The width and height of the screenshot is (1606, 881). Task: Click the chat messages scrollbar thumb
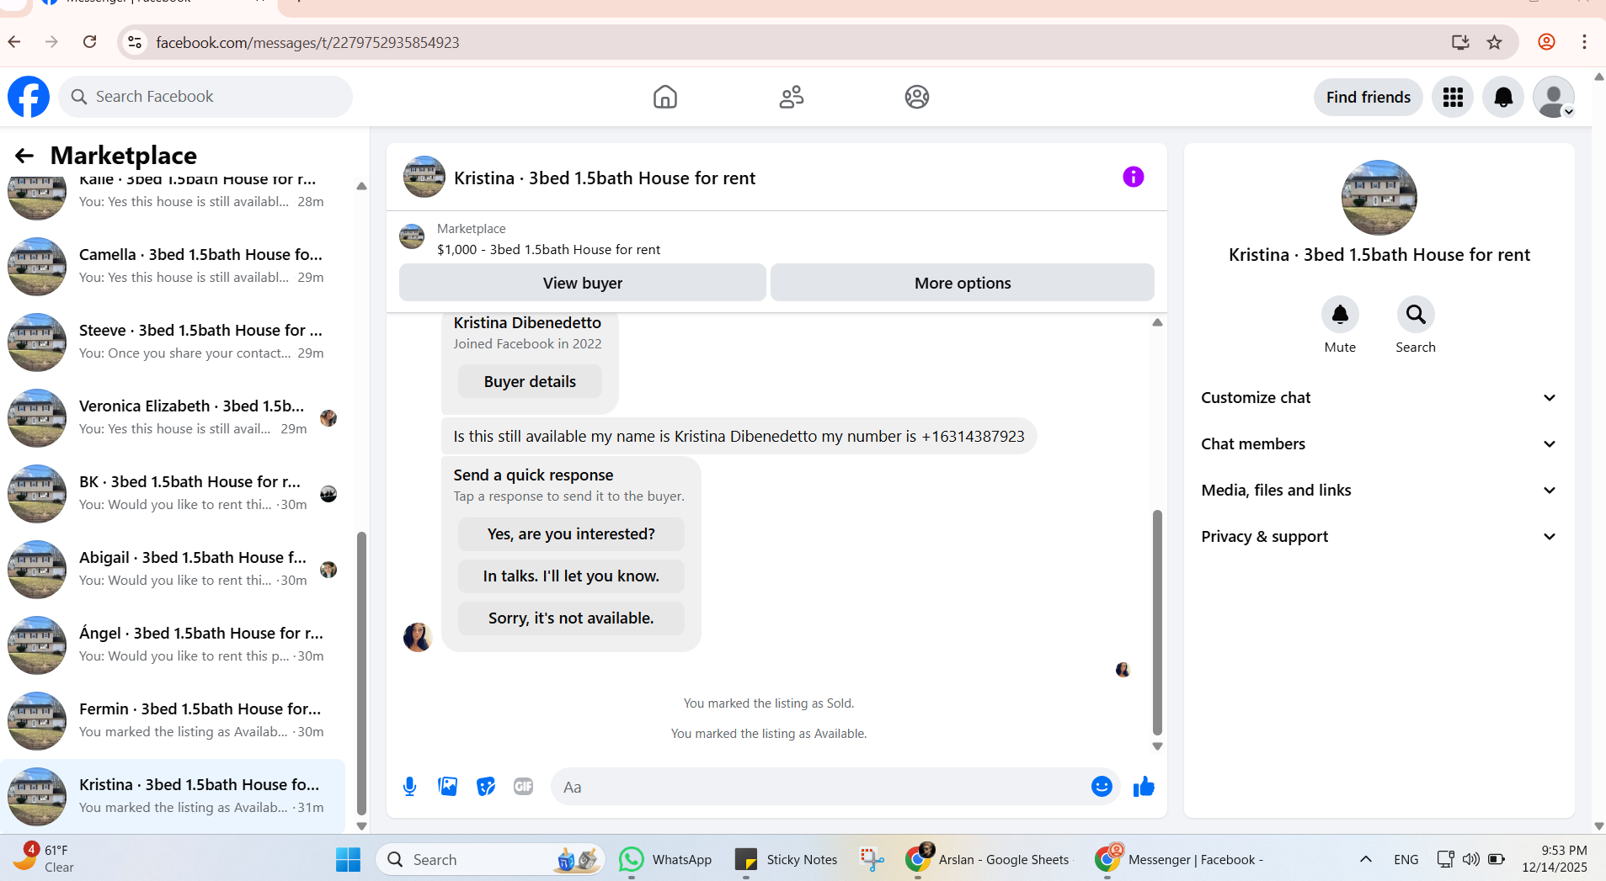(x=1157, y=623)
